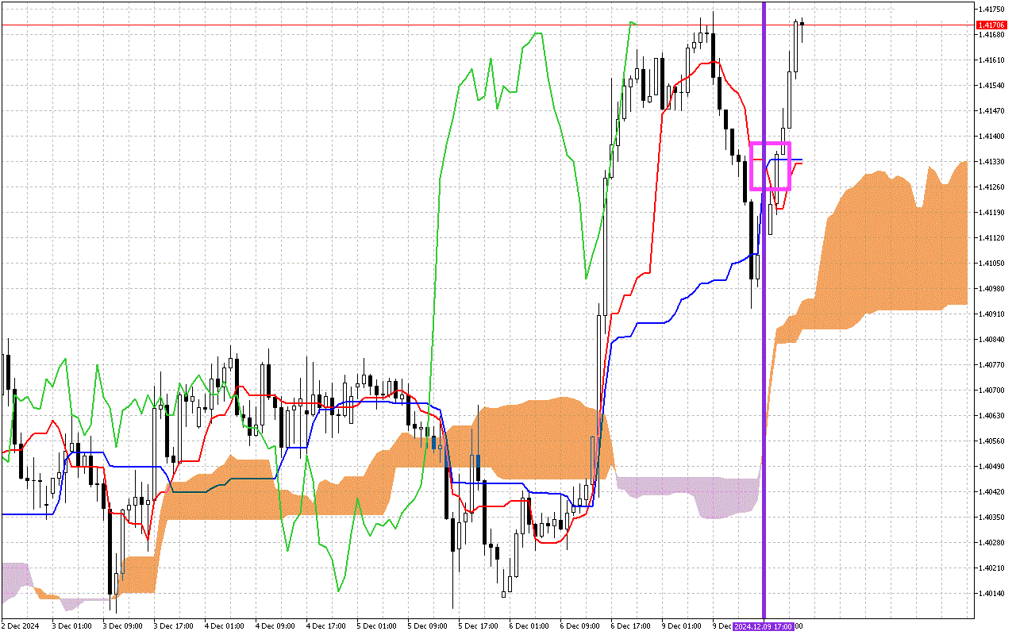Click the 1.40910 price scale label
The image size is (1016, 635).
(991, 314)
